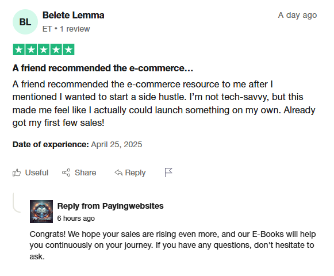Click the Reply text button
This screenshot has width=334, height=276.
click(x=135, y=173)
